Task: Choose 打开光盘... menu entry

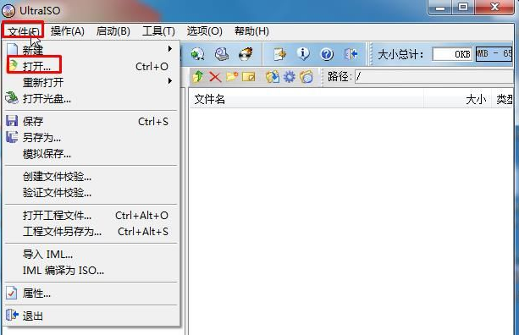Action: [91, 98]
